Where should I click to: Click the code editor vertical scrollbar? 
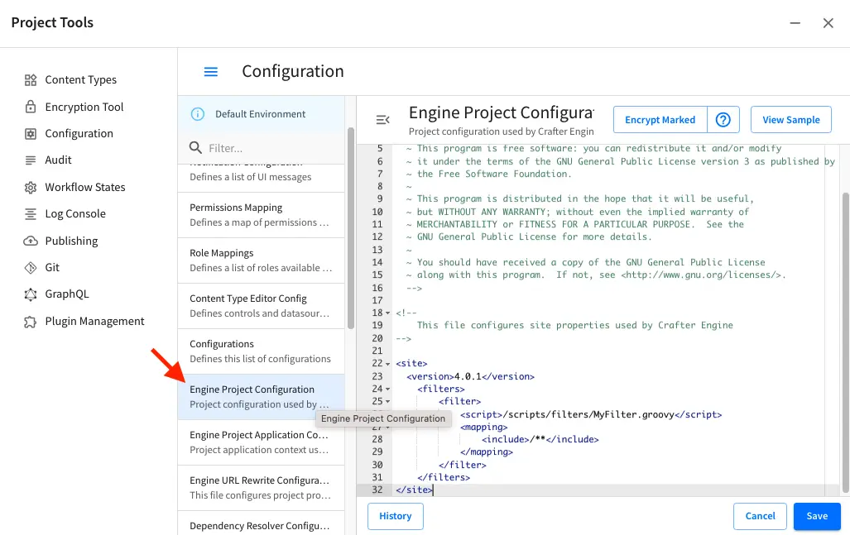coord(846,342)
